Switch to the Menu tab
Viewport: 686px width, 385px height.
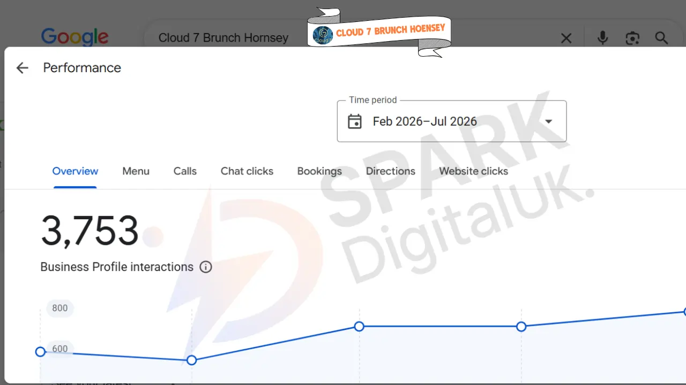tap(136, 171)
